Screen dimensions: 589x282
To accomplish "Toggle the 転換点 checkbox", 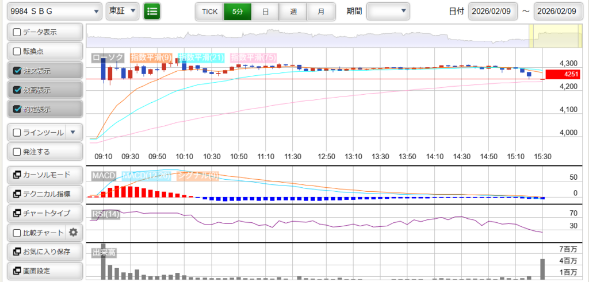I will pos(17,51).
